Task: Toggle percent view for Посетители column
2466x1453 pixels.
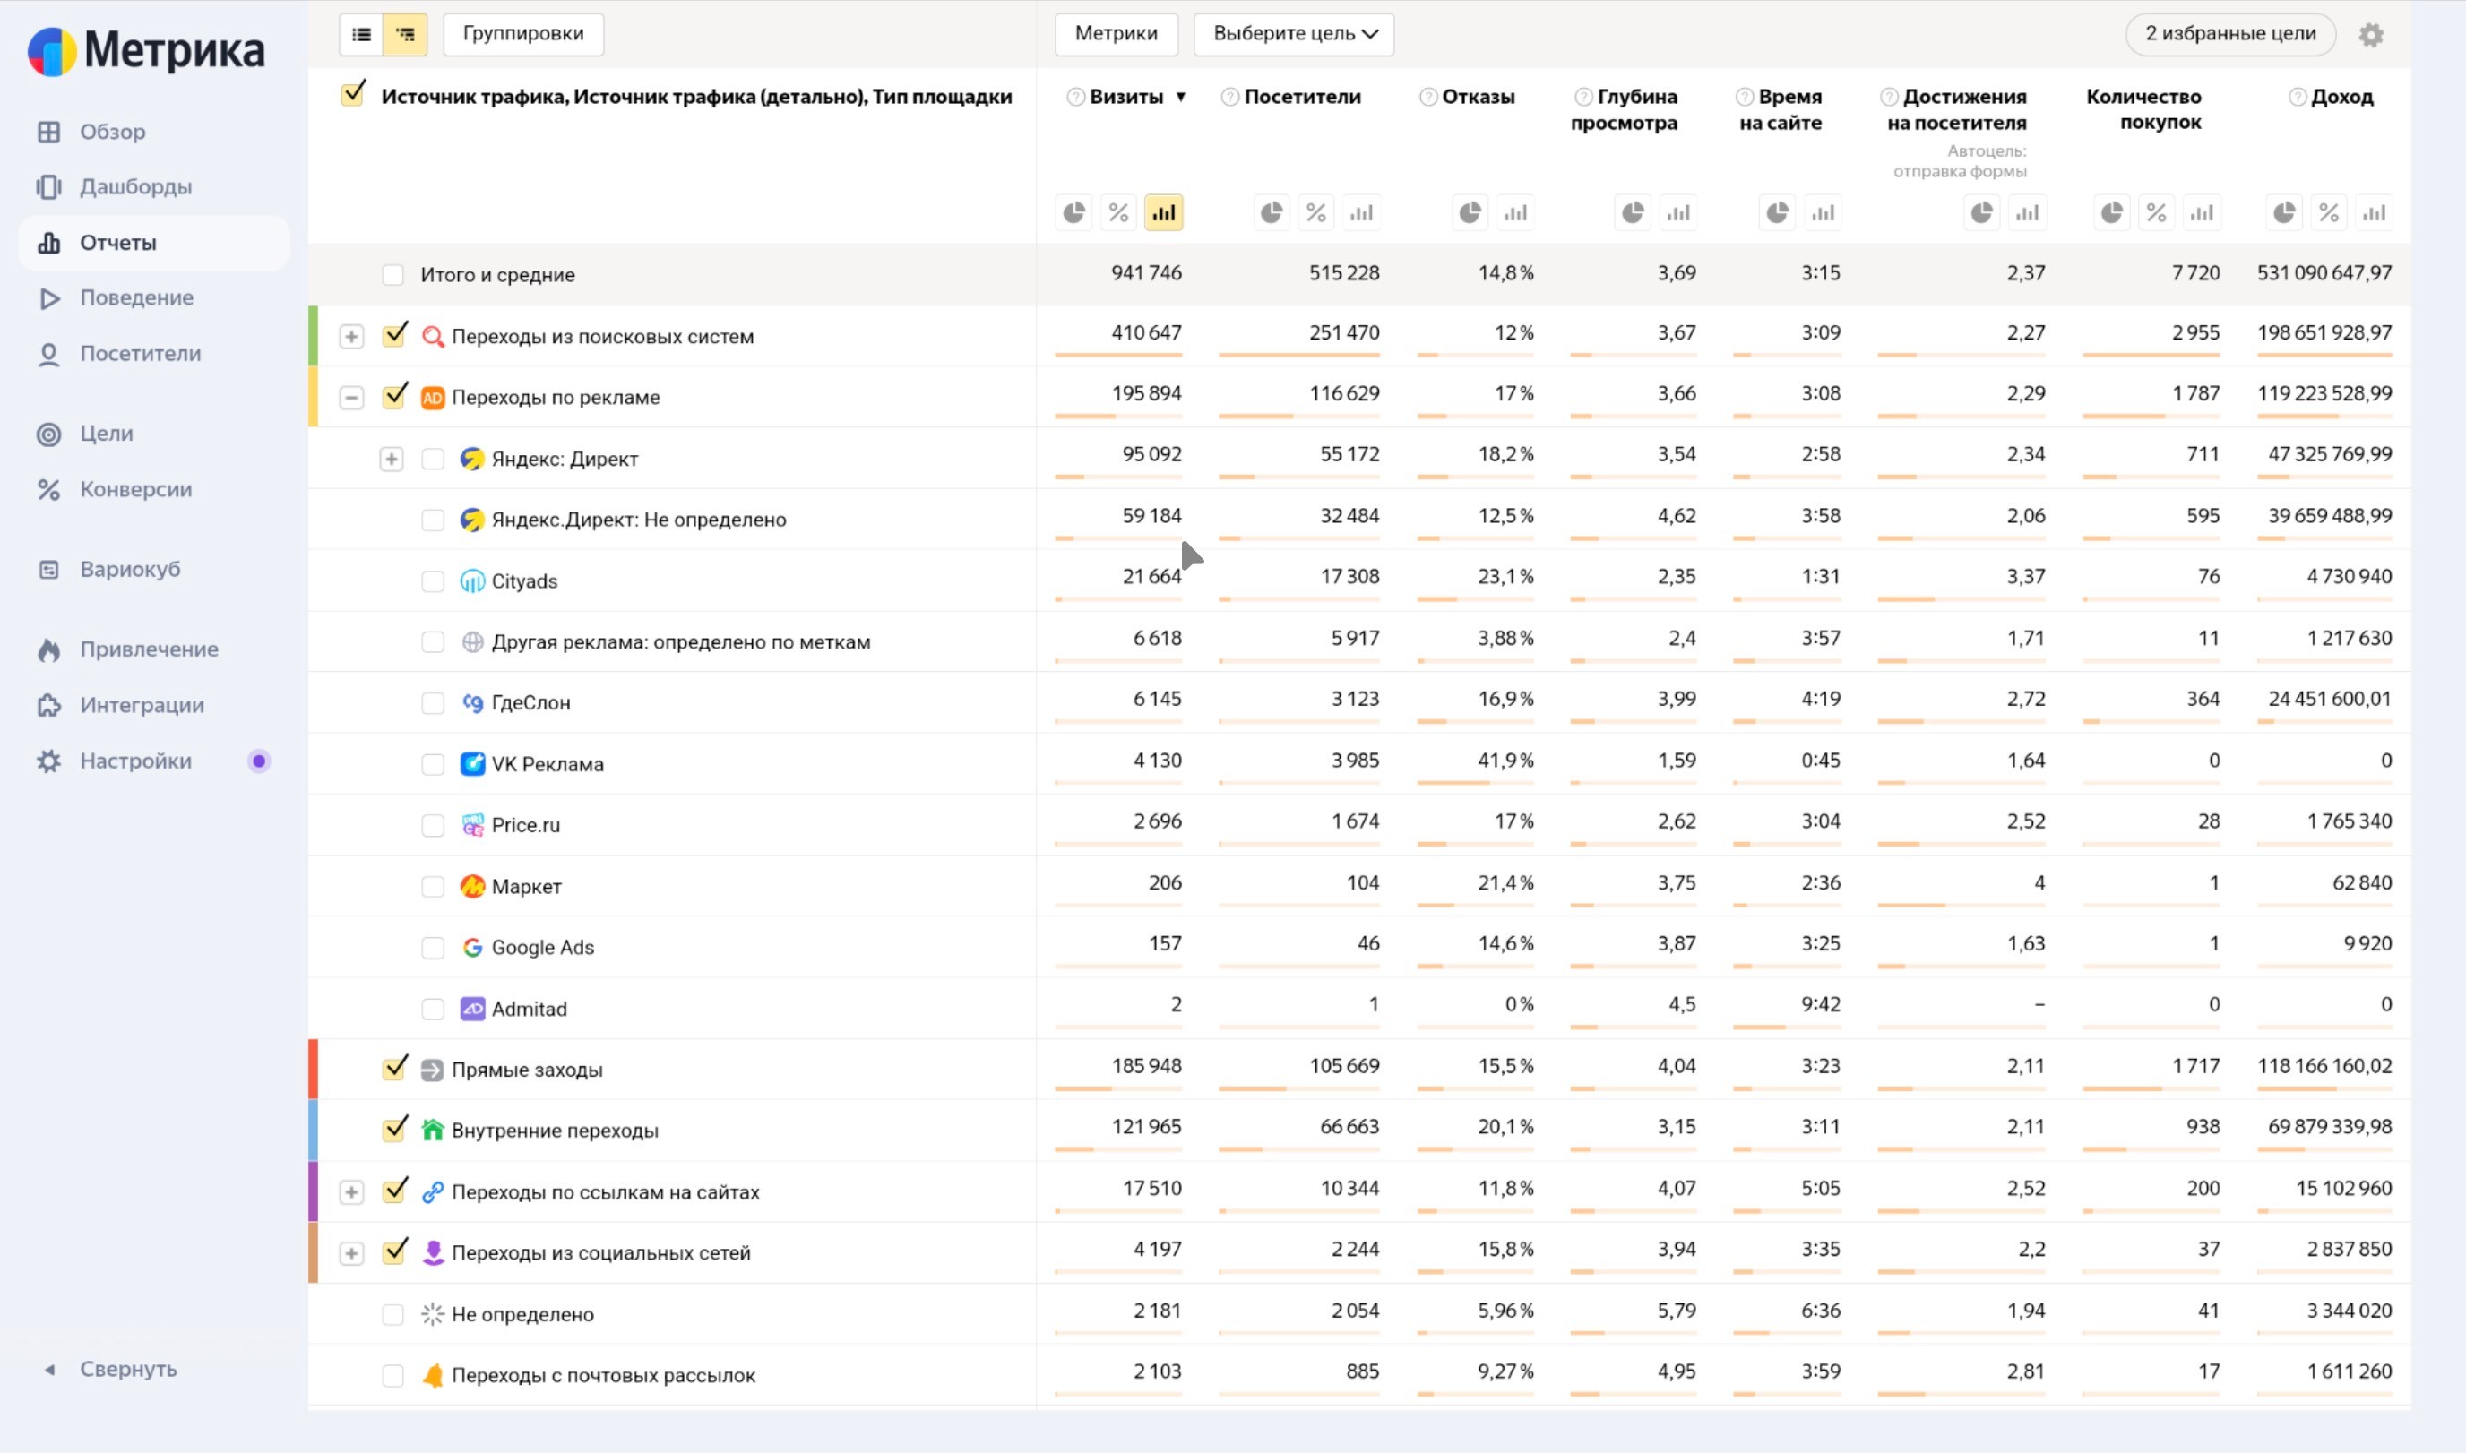Action: point(1315,212)
